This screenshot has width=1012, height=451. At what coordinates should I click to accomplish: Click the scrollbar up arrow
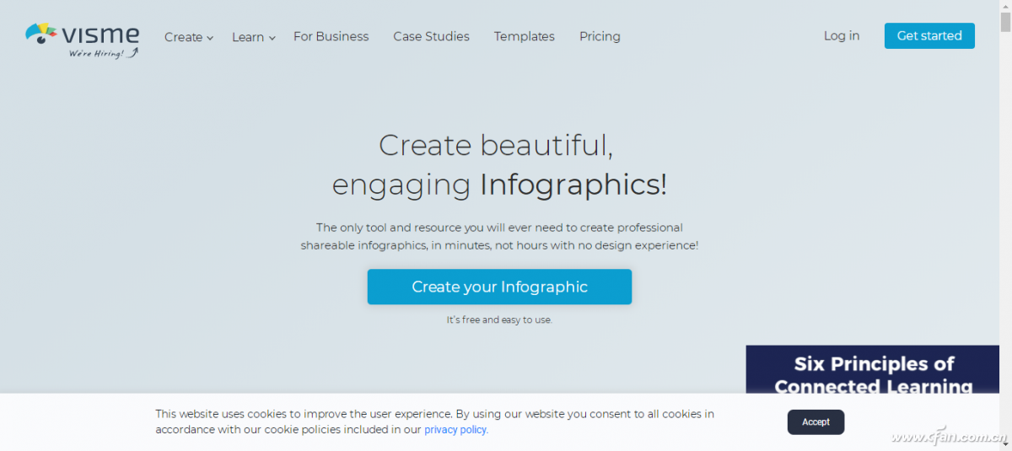1005,6
